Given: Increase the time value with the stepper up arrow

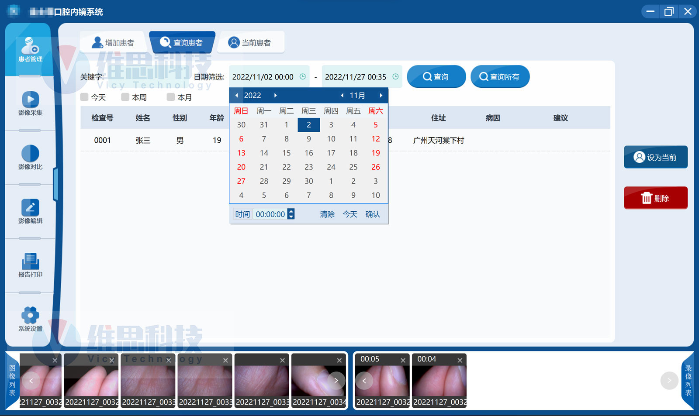Looking at the screenshot, I should [291, 211].
